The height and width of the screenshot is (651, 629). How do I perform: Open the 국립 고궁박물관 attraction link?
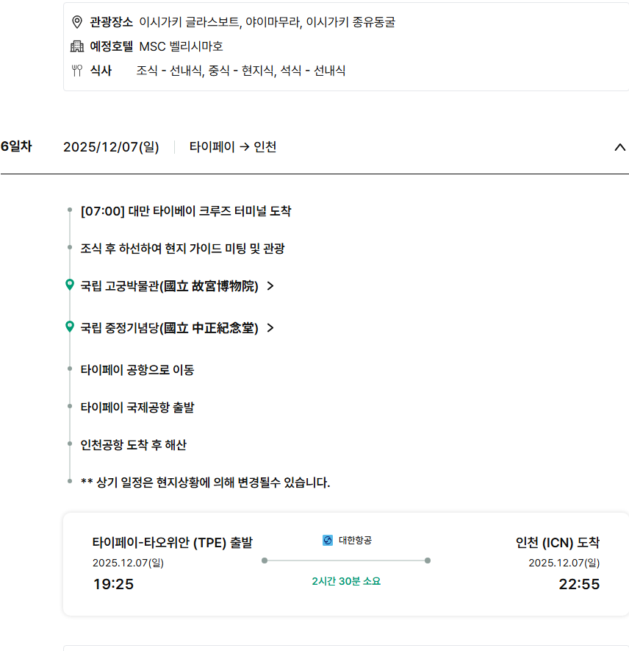pos(169,286)
